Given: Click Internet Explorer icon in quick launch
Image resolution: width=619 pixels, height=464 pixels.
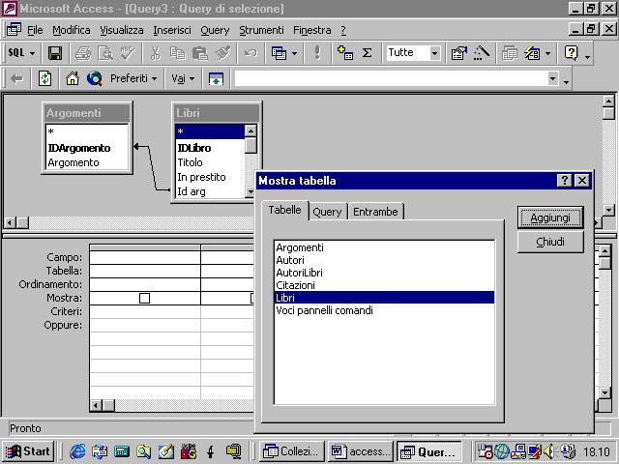Looking at the screenshot, I should point(77,451).
